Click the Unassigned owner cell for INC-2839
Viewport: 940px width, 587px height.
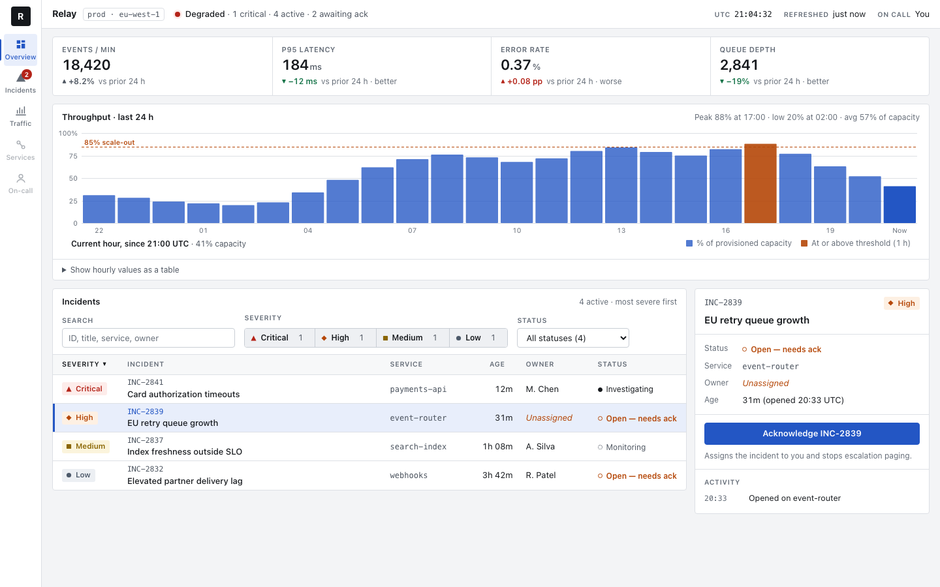[549, 418]
